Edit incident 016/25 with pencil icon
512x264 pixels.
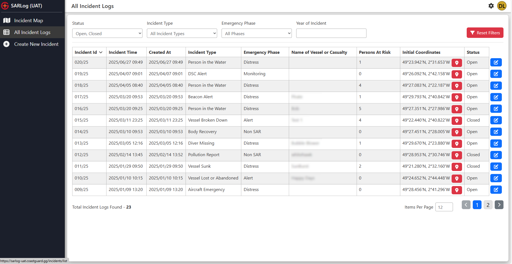coord(496,109)
